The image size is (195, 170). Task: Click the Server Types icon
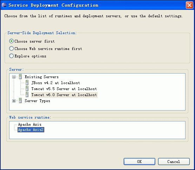(20, 101)
